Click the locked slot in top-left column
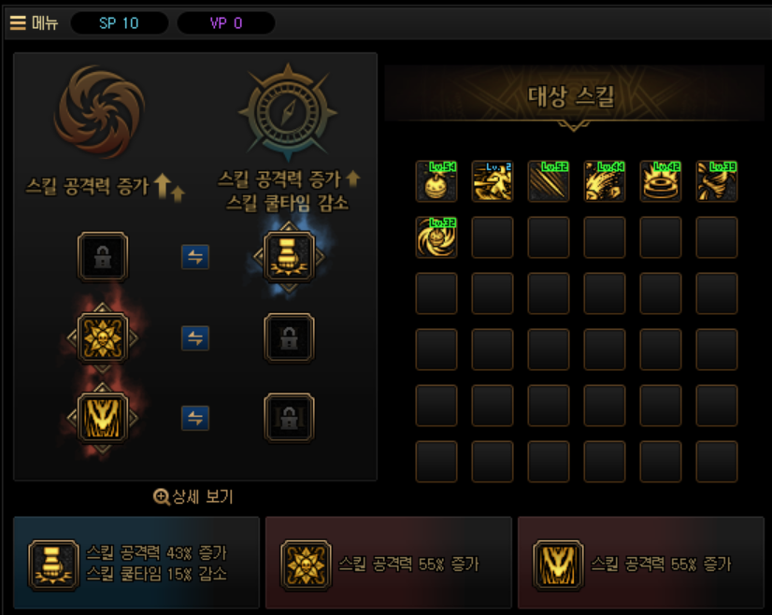772x615 pixels. tap(103, 256)
